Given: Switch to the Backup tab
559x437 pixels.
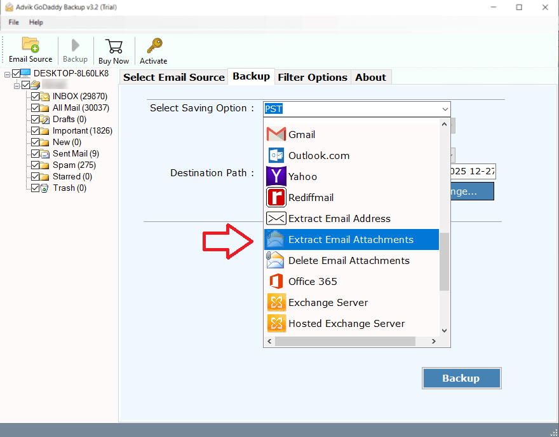Looking at the screenshot, I should 252,76.
